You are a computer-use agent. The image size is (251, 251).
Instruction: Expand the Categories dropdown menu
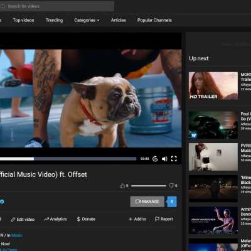point(87,20)
